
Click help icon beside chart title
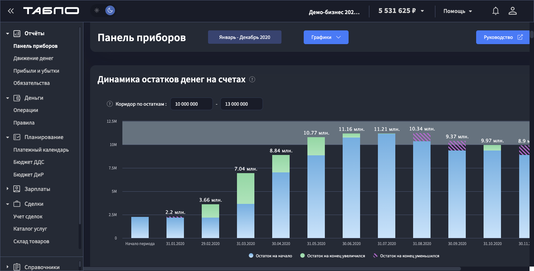click(252, 79)
